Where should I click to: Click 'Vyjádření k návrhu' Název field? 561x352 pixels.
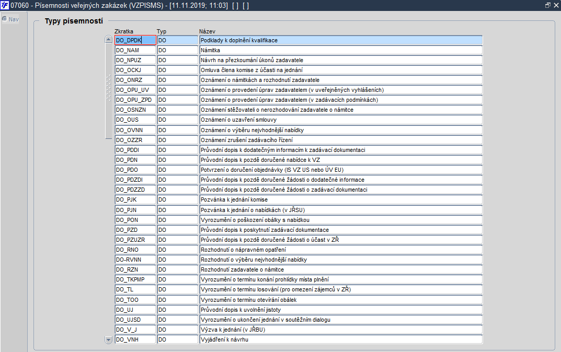pos(341,339)
